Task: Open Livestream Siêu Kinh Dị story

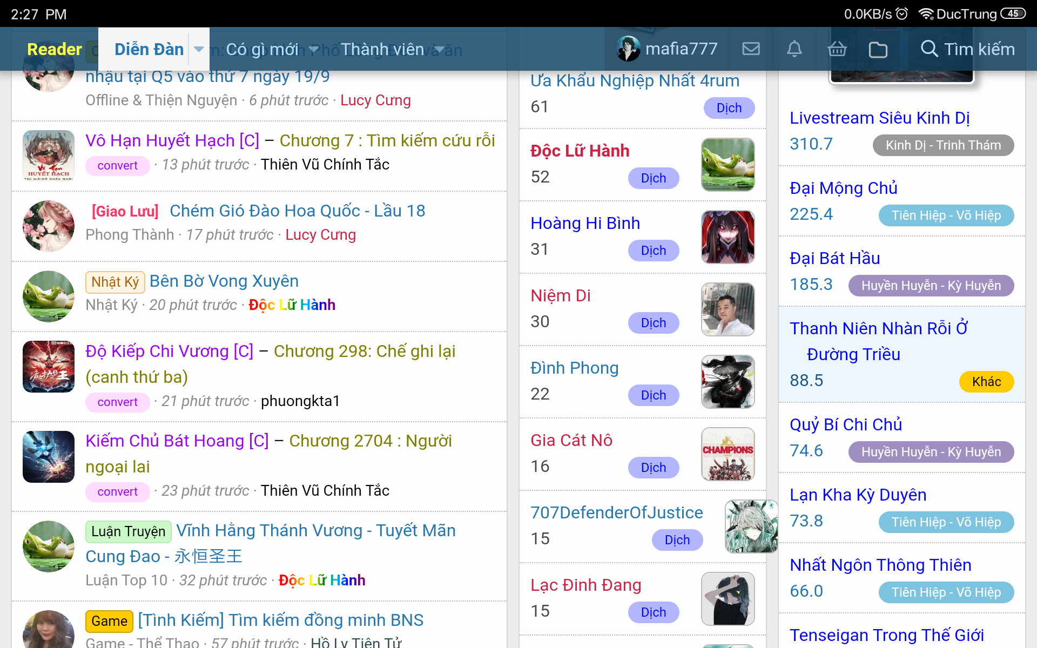Action: point(880,118)
